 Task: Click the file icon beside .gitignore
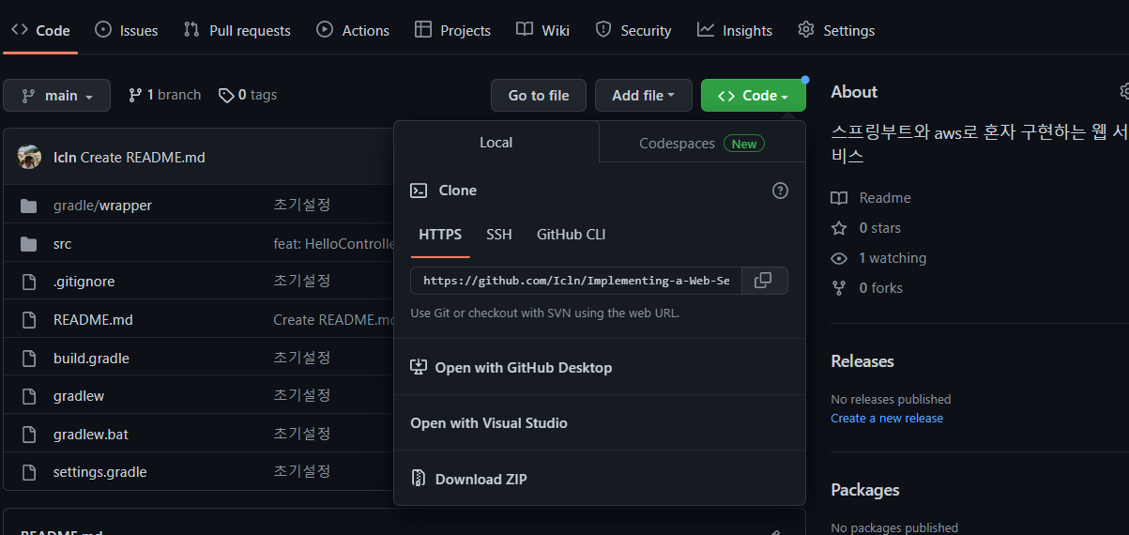pos(29,282)
